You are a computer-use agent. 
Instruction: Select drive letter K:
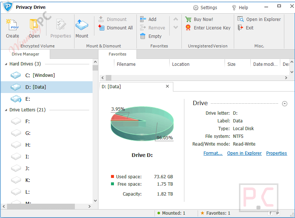(47, 180)
